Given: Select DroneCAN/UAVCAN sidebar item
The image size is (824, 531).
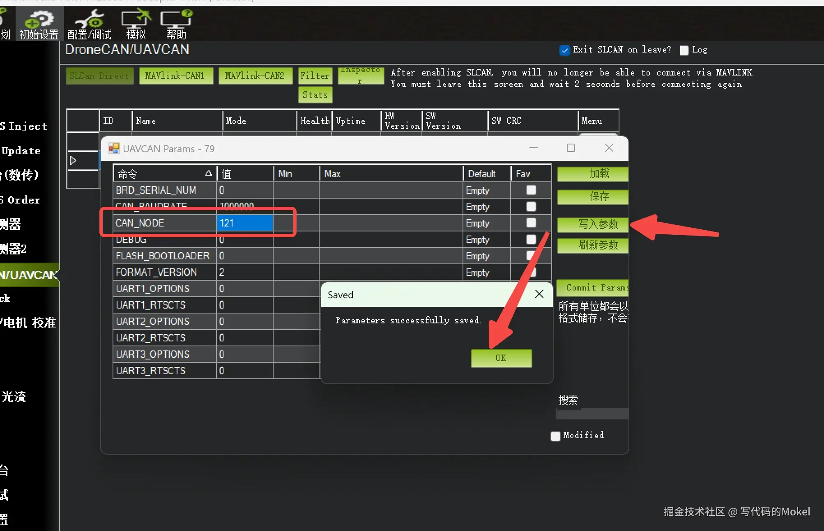Looking at the screenshot, I should [29, 275].
